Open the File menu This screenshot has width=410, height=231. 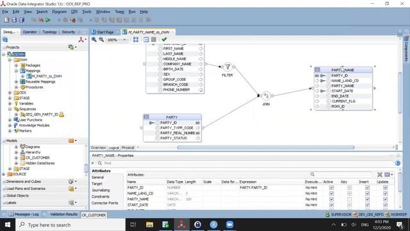pos(5,12)
